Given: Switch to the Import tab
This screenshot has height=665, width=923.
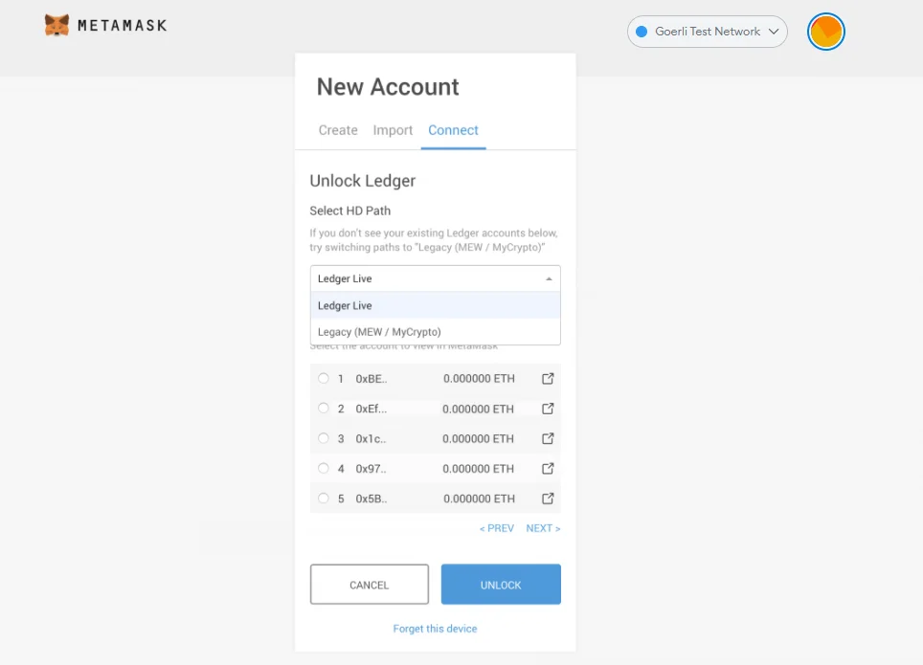Looking at the screenshot, I should click(x=393, y=130).
